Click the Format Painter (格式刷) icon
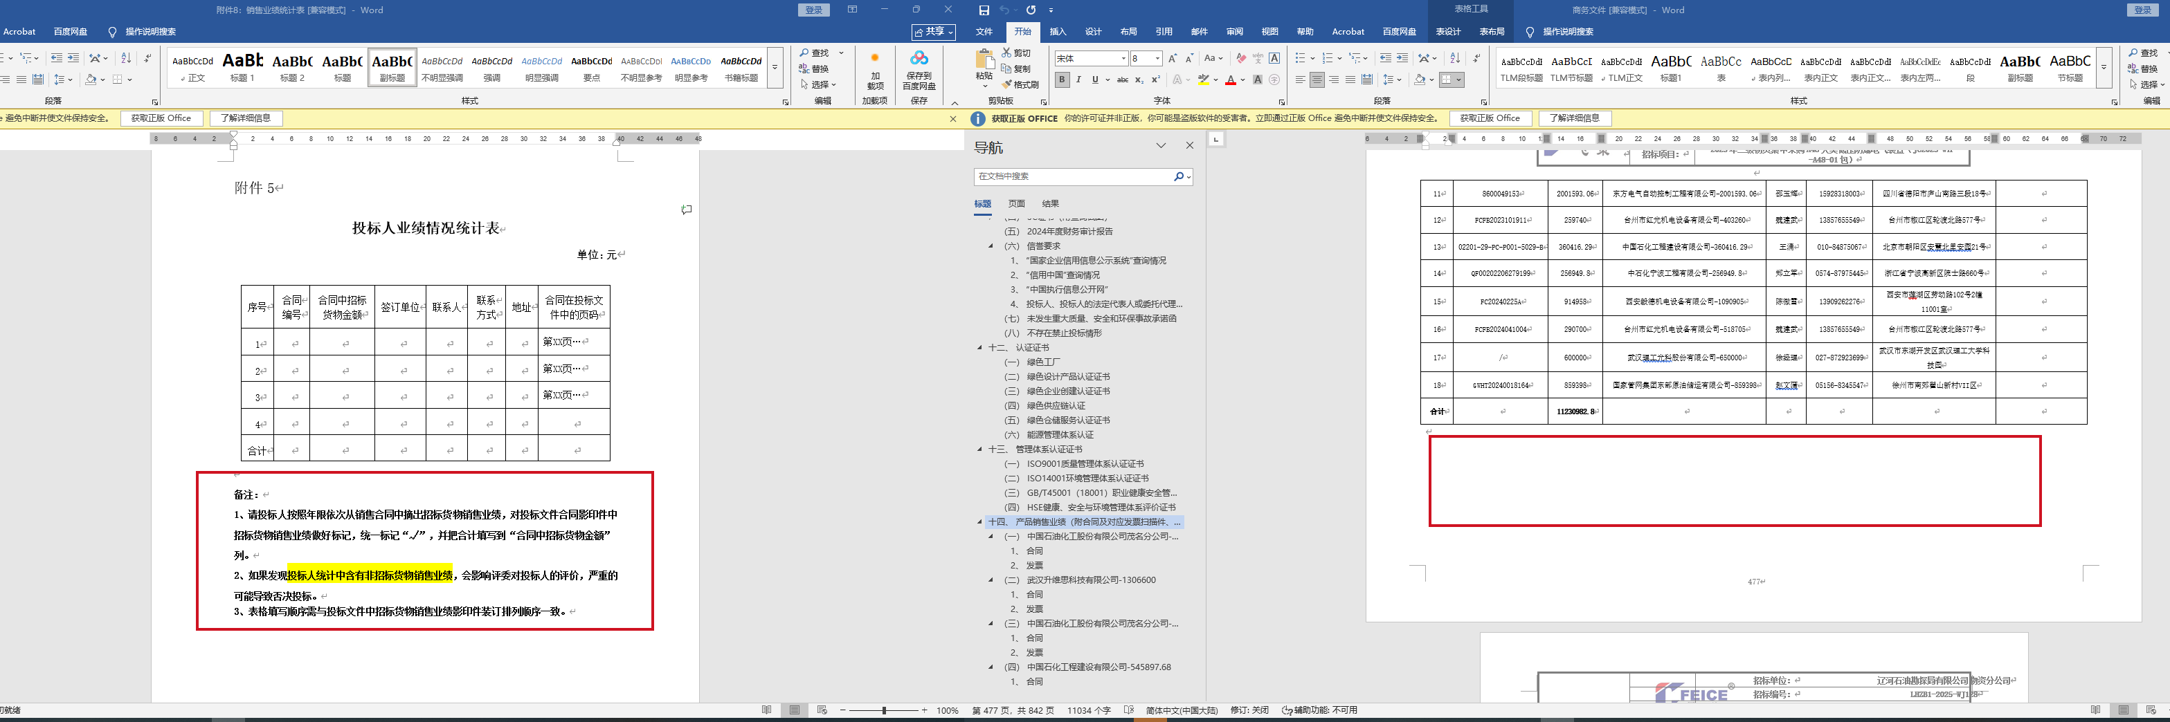Viewport: 2170px width, 722px height. click(x=1006, y=85)
